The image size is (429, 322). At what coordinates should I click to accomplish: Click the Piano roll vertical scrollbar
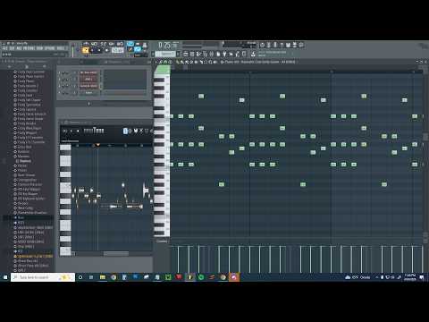tap(425, 137)
